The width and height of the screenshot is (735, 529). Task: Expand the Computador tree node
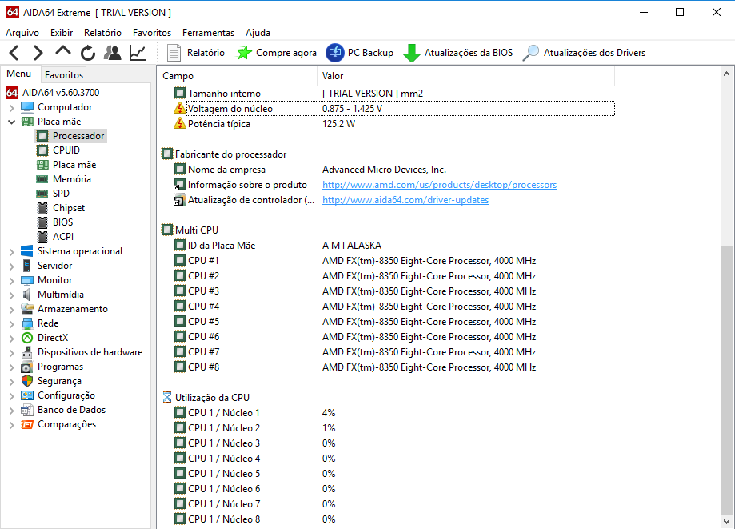tap(12, 107)
